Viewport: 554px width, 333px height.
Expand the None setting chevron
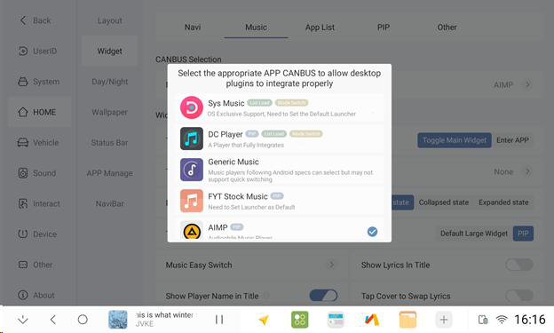pyautogui.click(x=528, y=171)
